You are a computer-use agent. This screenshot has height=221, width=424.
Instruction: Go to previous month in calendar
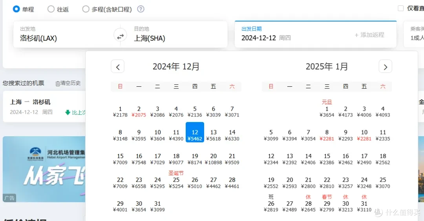(x=118, y=67)
